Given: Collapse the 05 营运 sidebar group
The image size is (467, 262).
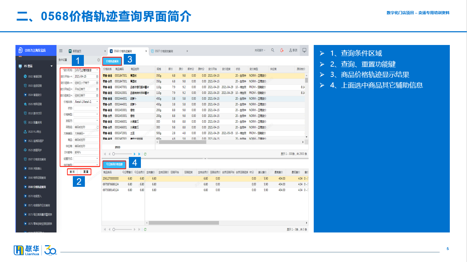Looking at the screenshot, I should click(x=52, y=66).
